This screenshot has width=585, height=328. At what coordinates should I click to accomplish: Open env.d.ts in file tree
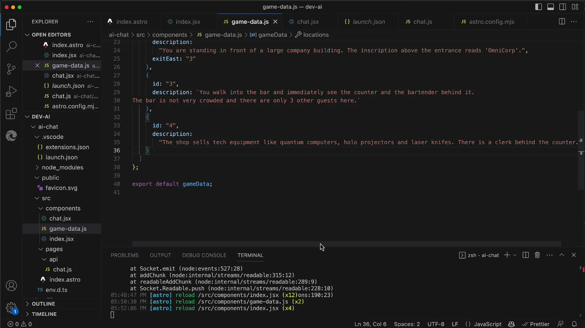pyautogui.click(x=56, y=290)
